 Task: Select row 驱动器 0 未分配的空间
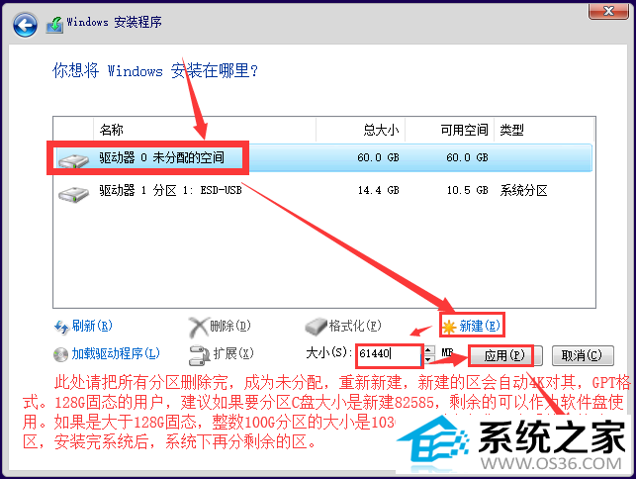(x=323, y=157)
